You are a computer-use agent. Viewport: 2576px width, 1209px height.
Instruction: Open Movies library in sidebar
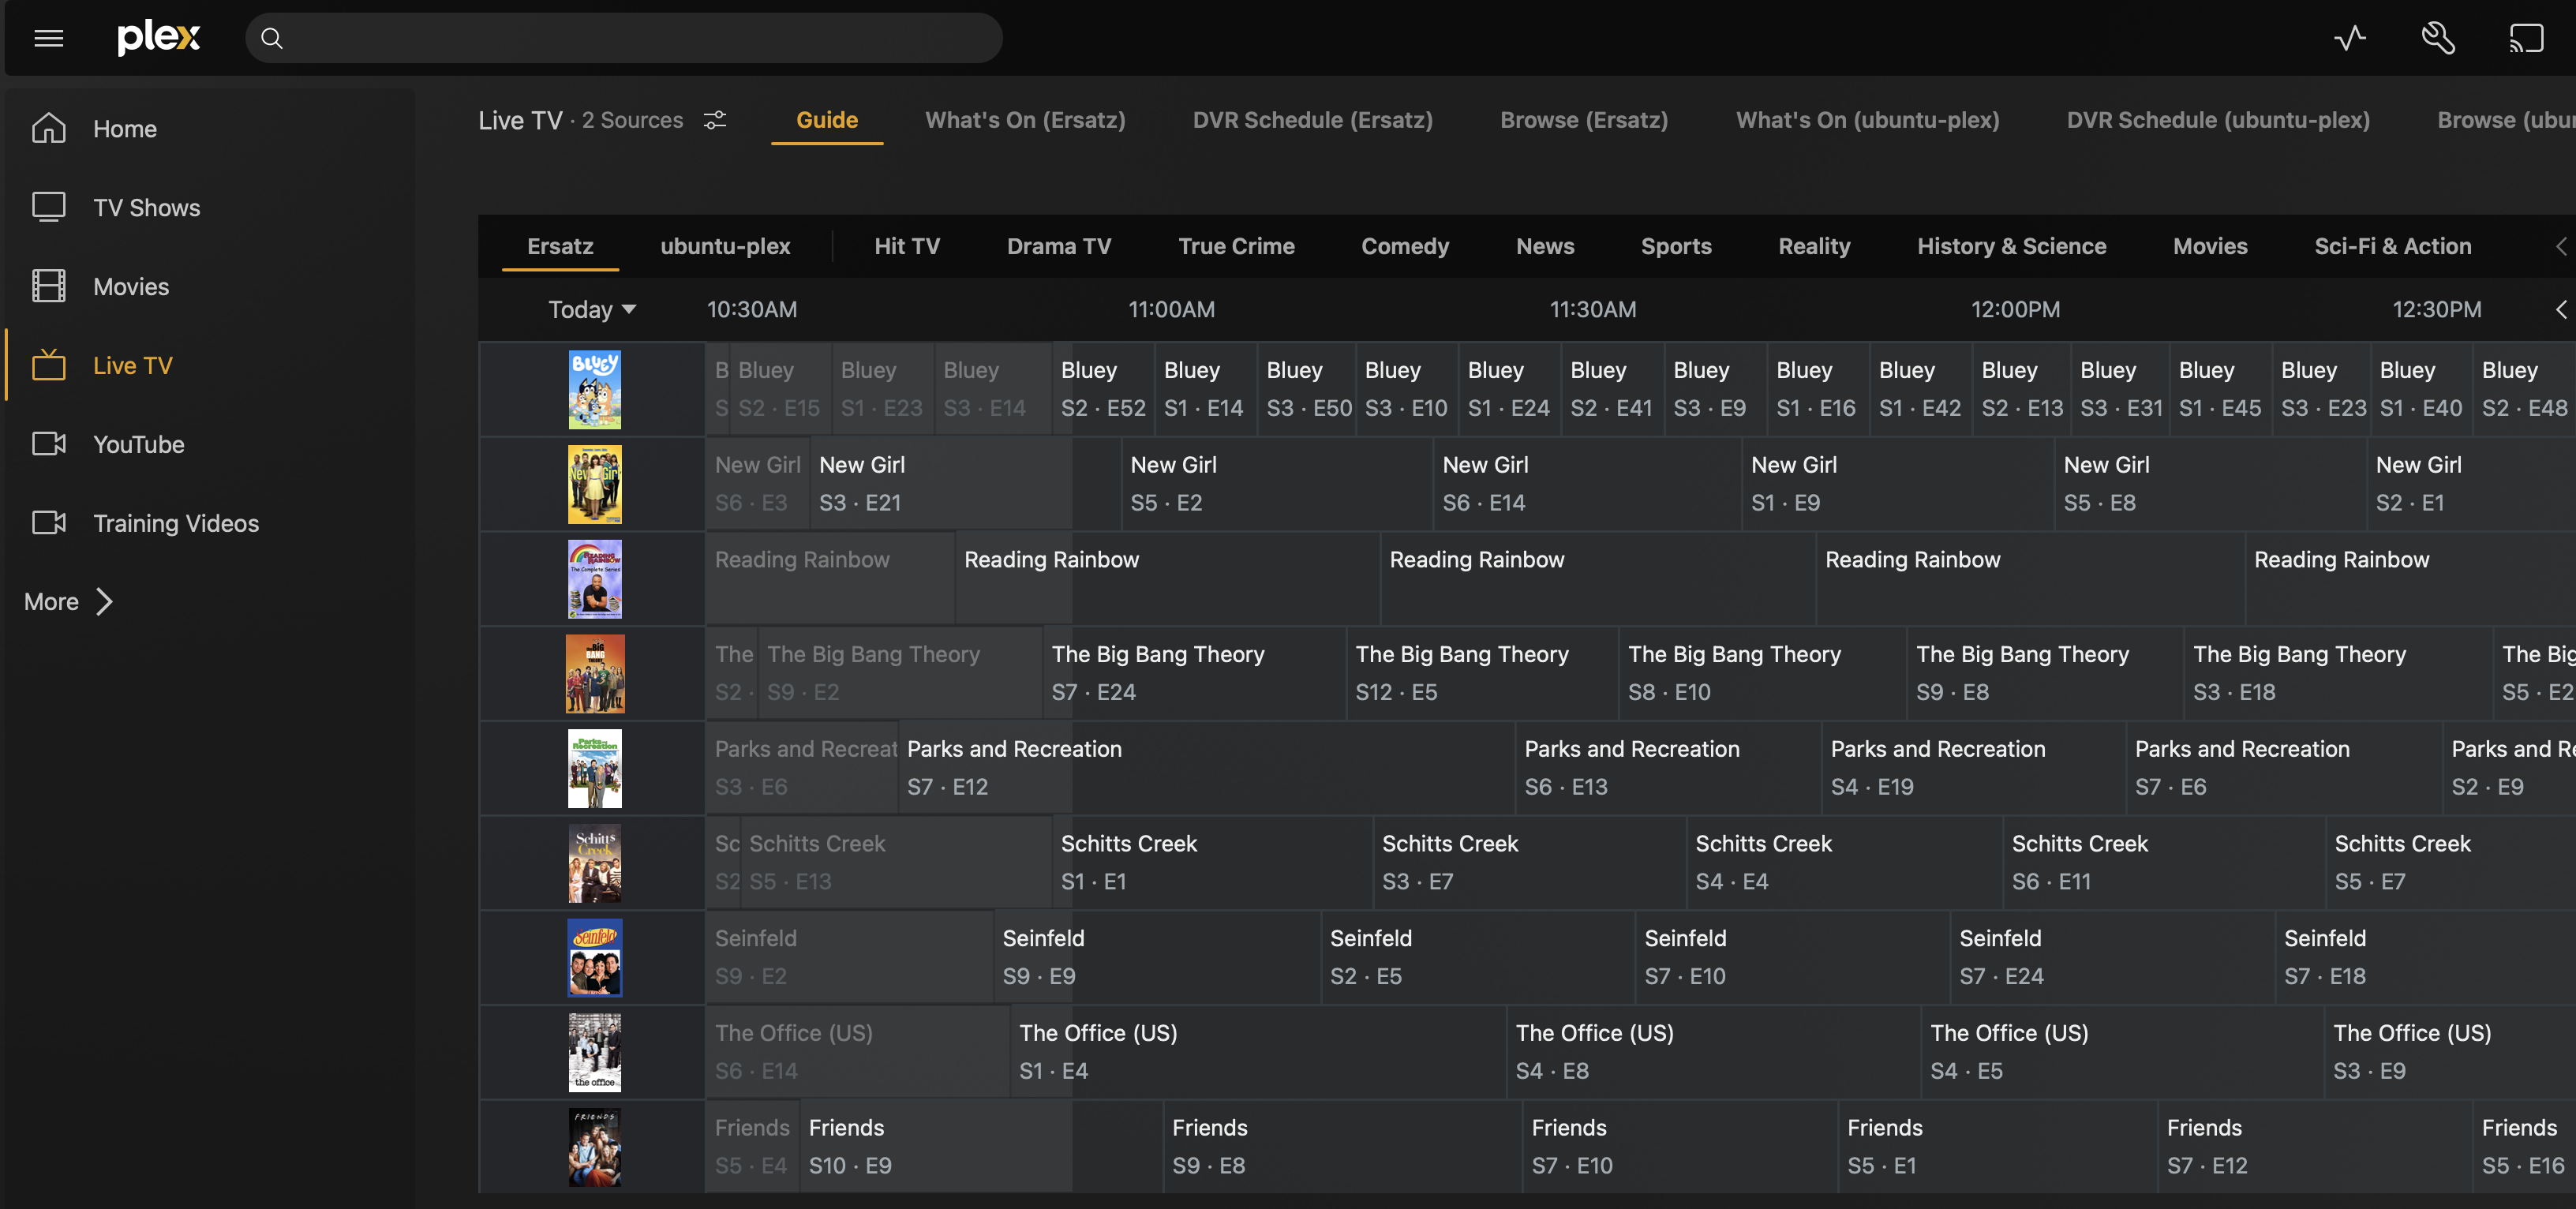[130, 287]
